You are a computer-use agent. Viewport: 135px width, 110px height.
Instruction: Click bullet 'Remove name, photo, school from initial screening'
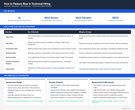point(23,88)
